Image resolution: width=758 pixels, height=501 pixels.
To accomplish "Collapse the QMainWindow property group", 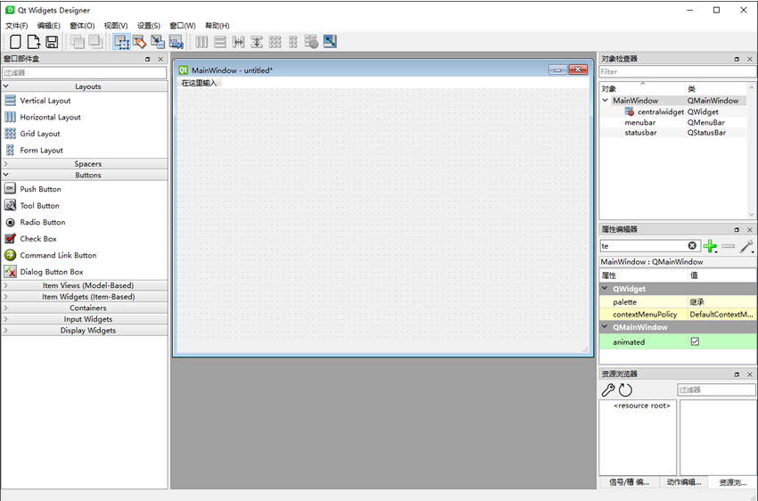I will (605, 326).
